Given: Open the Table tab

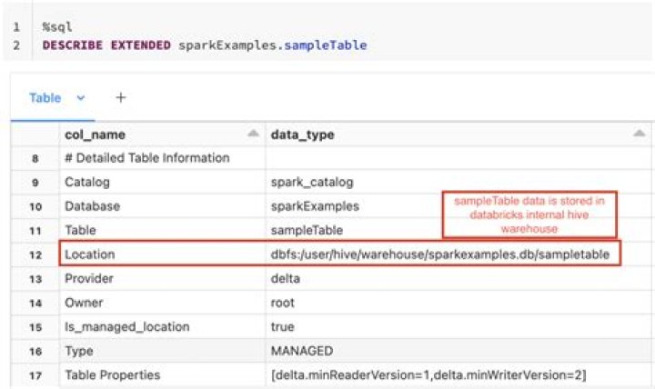Looking at the screenshot, I should point(45,98).
